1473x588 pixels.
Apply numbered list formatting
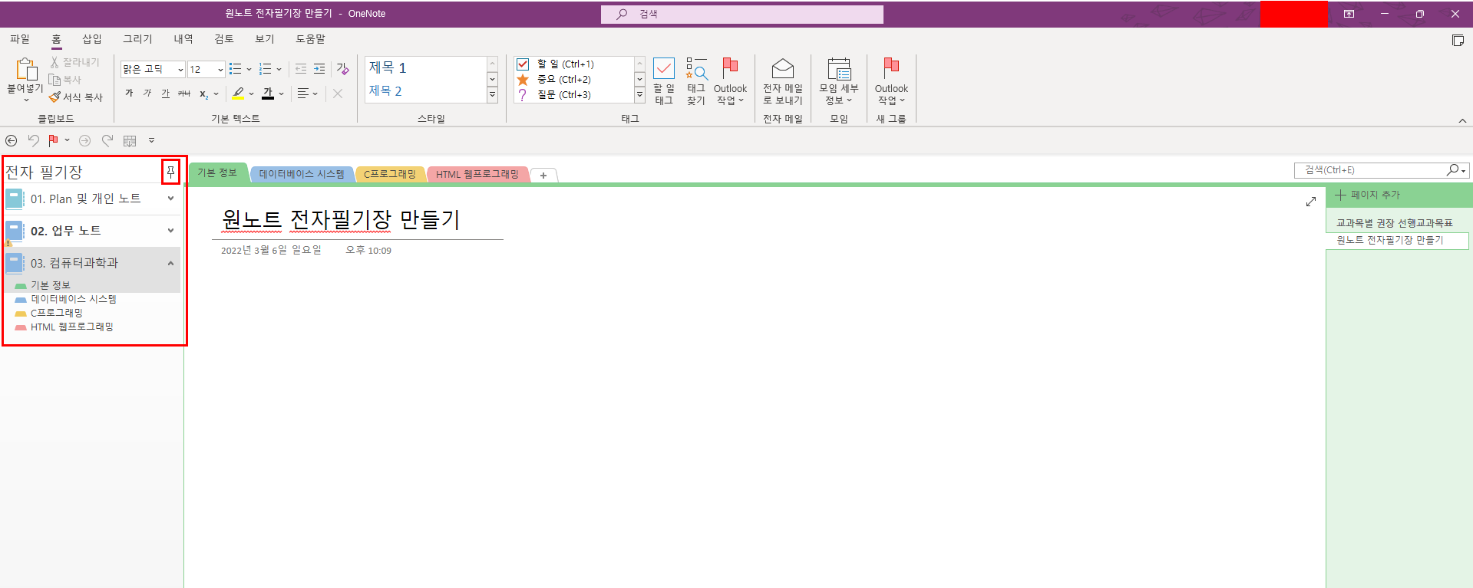266,69
